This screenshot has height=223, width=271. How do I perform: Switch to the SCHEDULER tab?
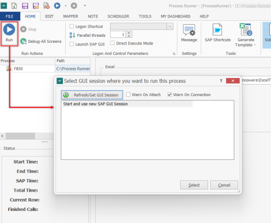(118, 16)
